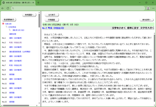
Task: Click the speech text scroll-up arrow
Action: [154, 33]
